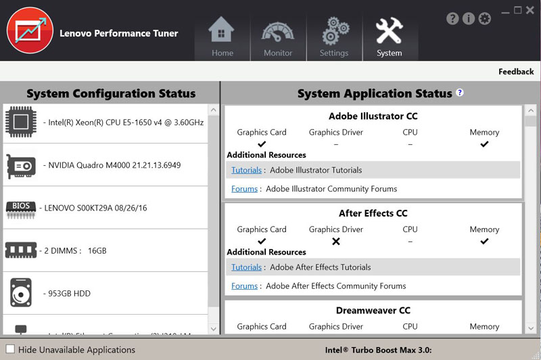Screen dimensions: 541x360
Task: Click the CPU processor icon
Action: coord(20,122)
